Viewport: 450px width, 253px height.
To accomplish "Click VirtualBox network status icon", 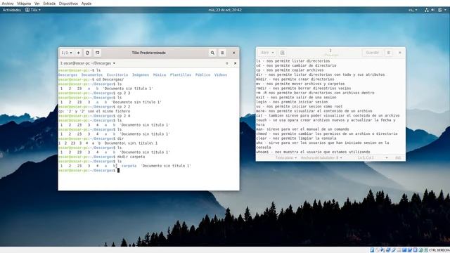I will coord(388,250).
